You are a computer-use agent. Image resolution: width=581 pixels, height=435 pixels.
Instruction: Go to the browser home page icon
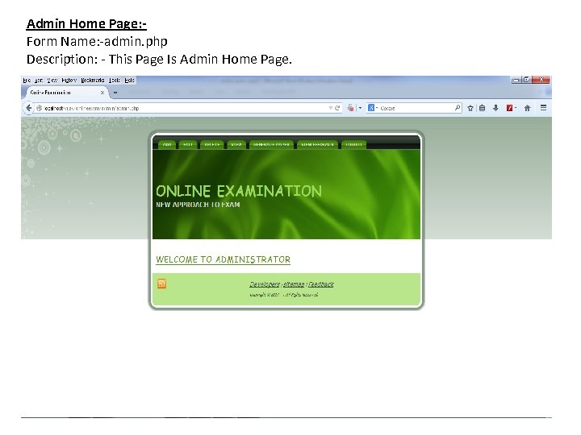(x=527, y=108)
